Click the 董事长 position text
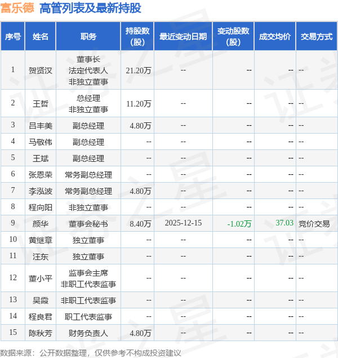The width and height of the screenshot is (338, 358). [88, 59]
